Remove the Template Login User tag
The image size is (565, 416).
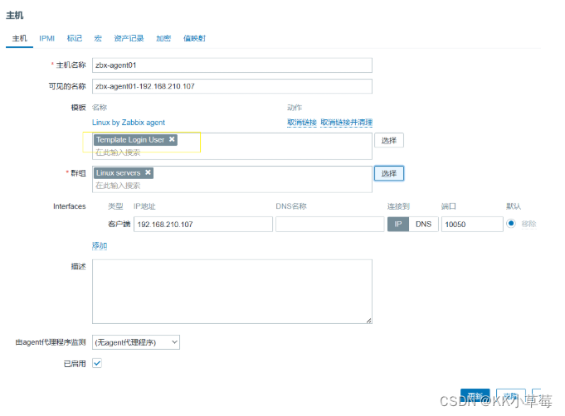click(172, 139)
